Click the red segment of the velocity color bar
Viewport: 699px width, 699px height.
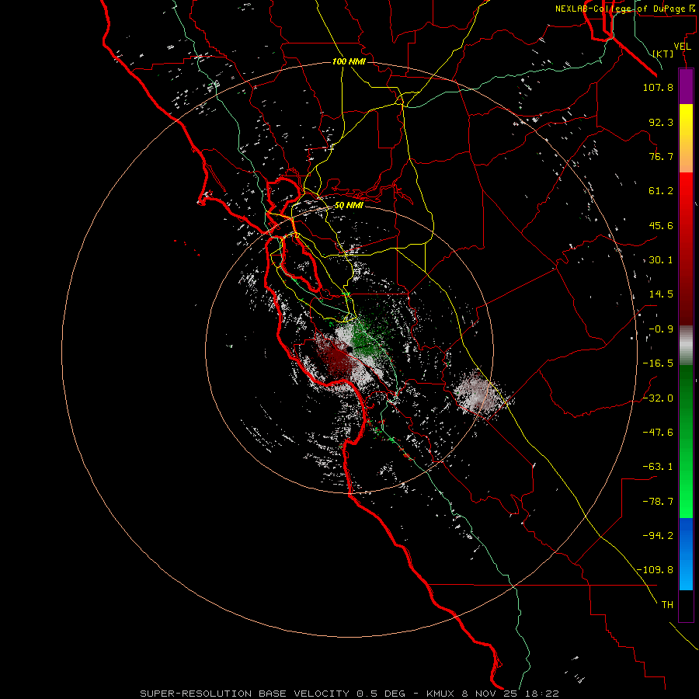coord(686,249)
